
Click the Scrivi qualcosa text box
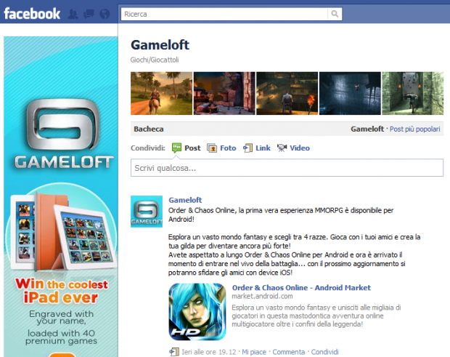coord(287,168)
